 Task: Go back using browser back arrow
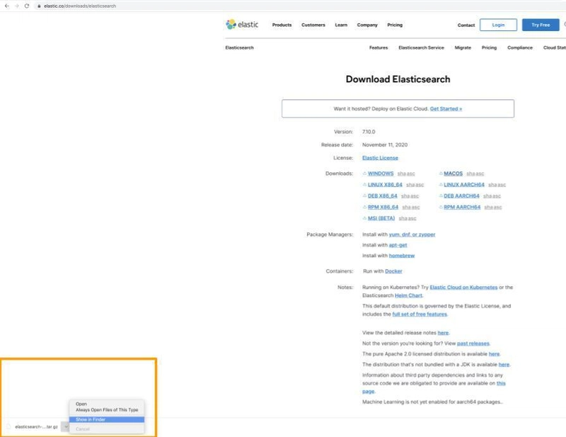pos(7,6)
